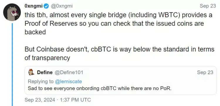Viewport: 220px width, 106px height.
Task: Open the Define display name in quoted tweet
Action: coord(45,73)
